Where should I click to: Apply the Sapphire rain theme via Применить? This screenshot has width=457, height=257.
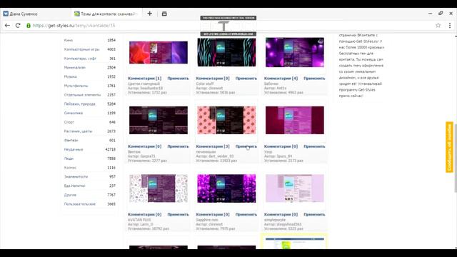tap(246, 214)
